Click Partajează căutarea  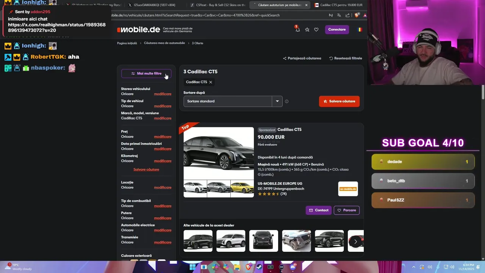pyautogui.click(x=302, y=58)
